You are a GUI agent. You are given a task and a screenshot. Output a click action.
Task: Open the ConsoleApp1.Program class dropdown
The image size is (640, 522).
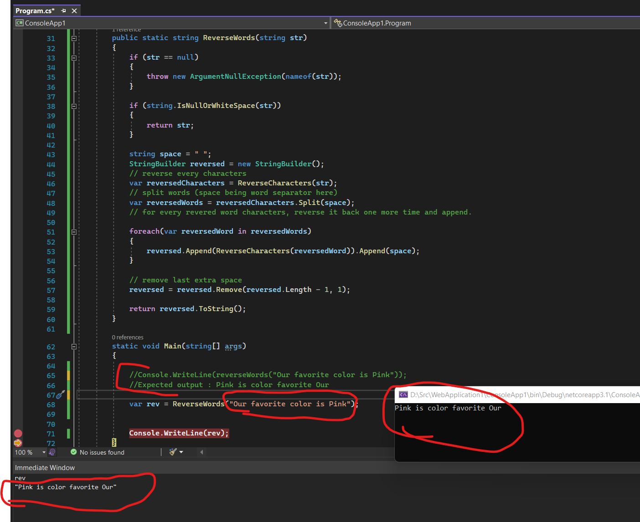tap(485, 23)
